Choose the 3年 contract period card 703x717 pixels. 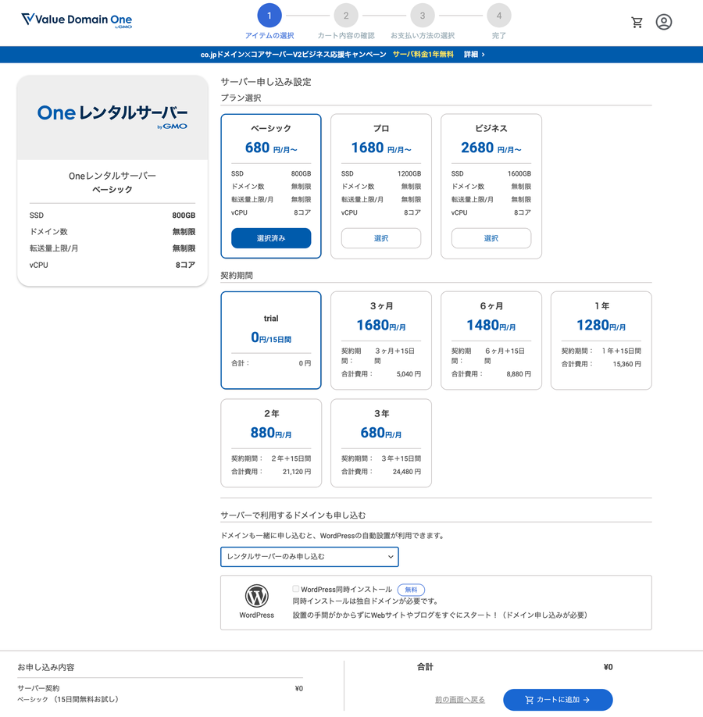point(381,443)
